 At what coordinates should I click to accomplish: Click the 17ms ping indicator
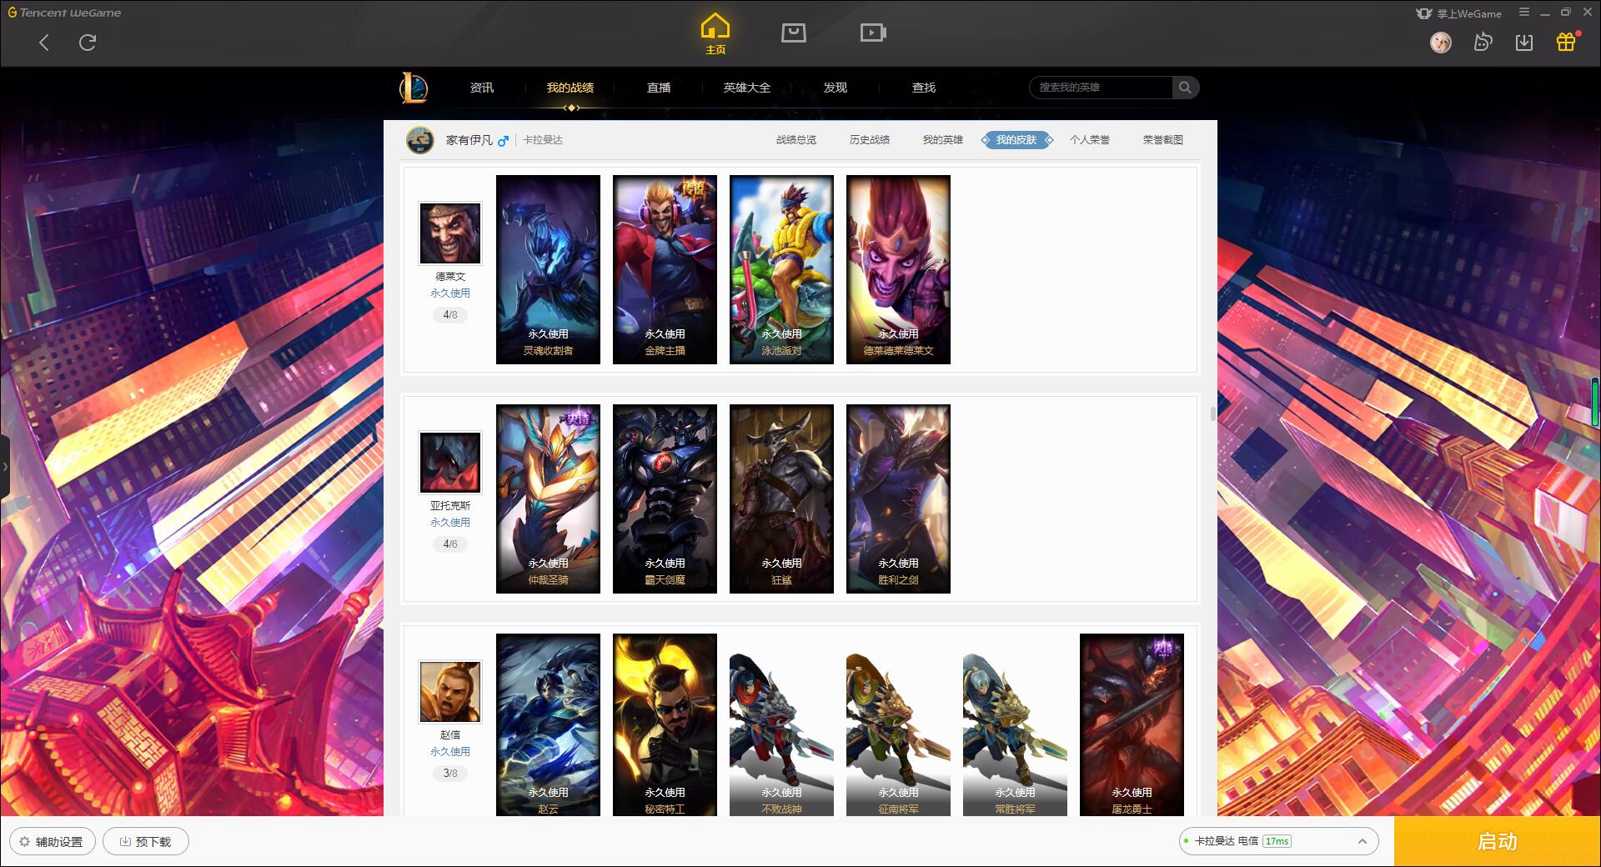point(1277,841)
